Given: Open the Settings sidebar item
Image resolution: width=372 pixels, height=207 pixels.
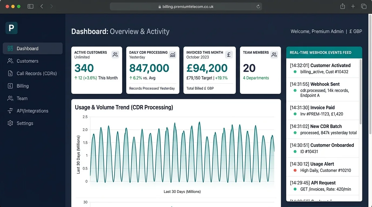Looking at the screenshot, I should [x=25, y=123].
